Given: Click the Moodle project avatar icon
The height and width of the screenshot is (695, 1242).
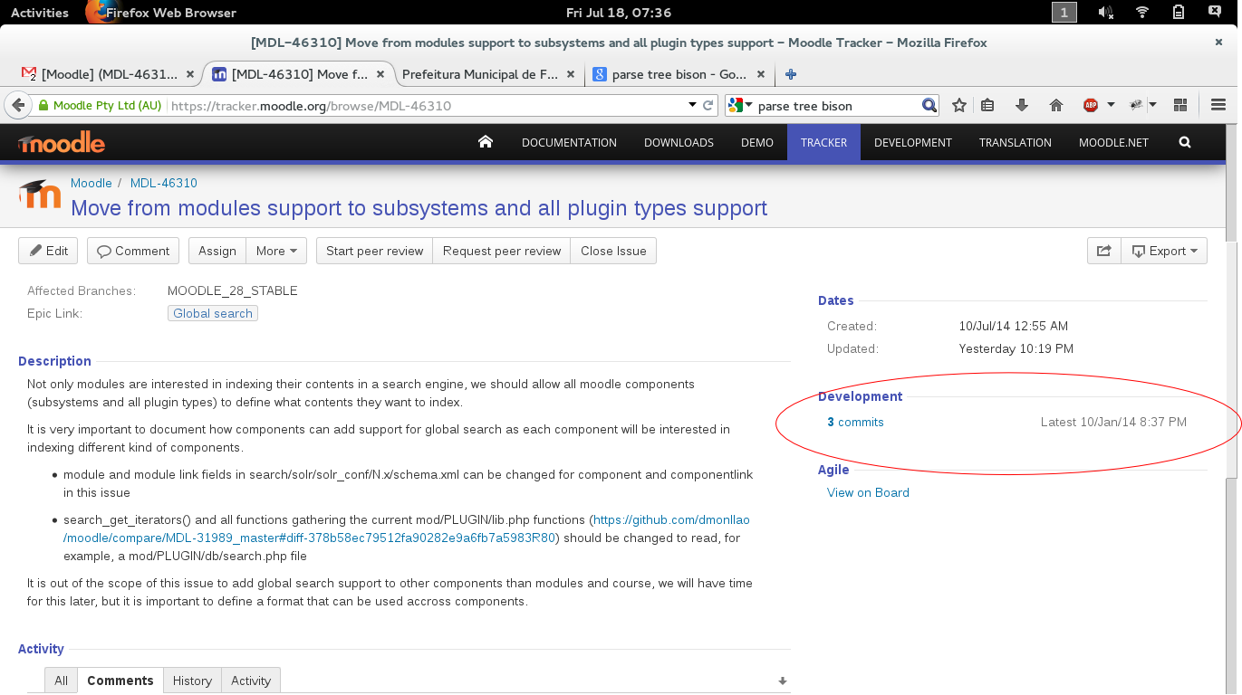Looking at the screenshot, I should [40, 195].
